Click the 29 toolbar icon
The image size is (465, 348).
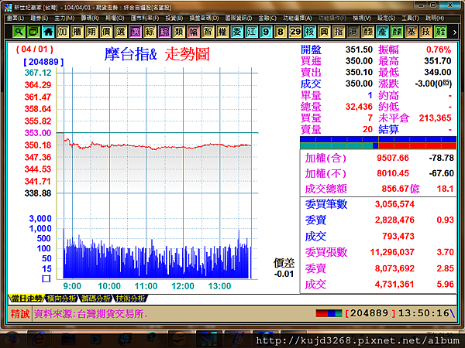click(x=295, y=32)
